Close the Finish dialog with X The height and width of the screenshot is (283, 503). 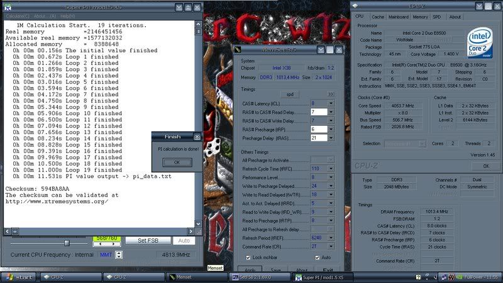point(197,136)
